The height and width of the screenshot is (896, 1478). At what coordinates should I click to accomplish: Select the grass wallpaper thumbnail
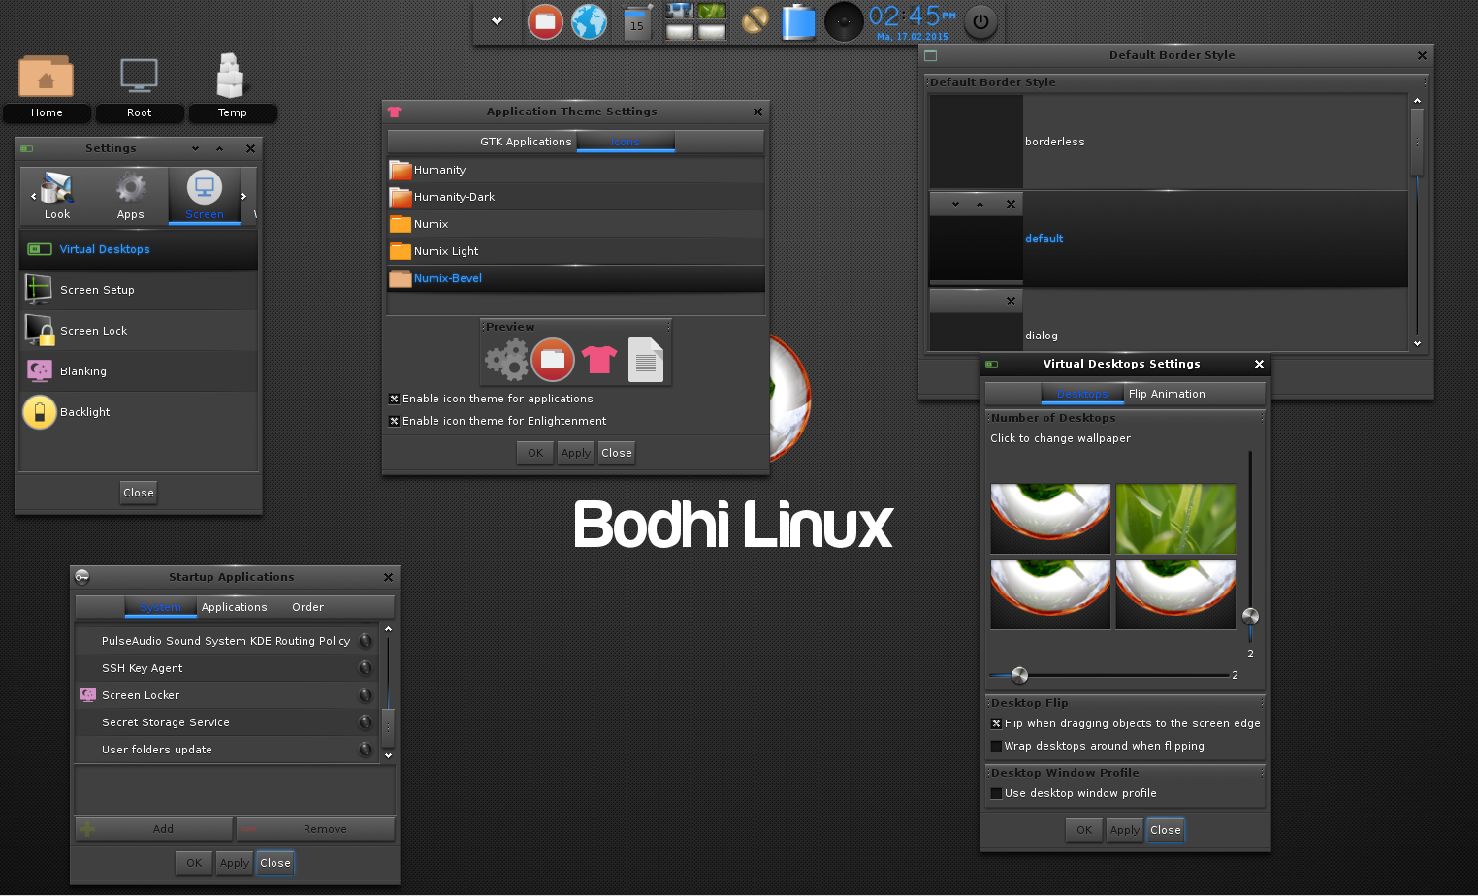(1174, 519)
